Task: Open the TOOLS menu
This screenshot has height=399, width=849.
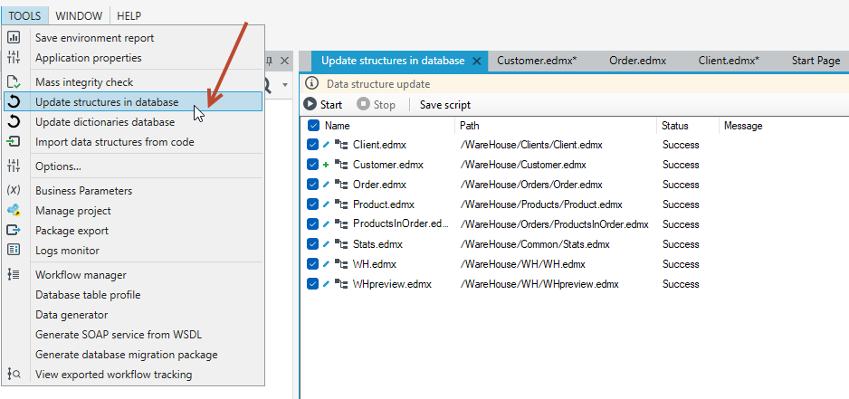Action: pos(24,15)
